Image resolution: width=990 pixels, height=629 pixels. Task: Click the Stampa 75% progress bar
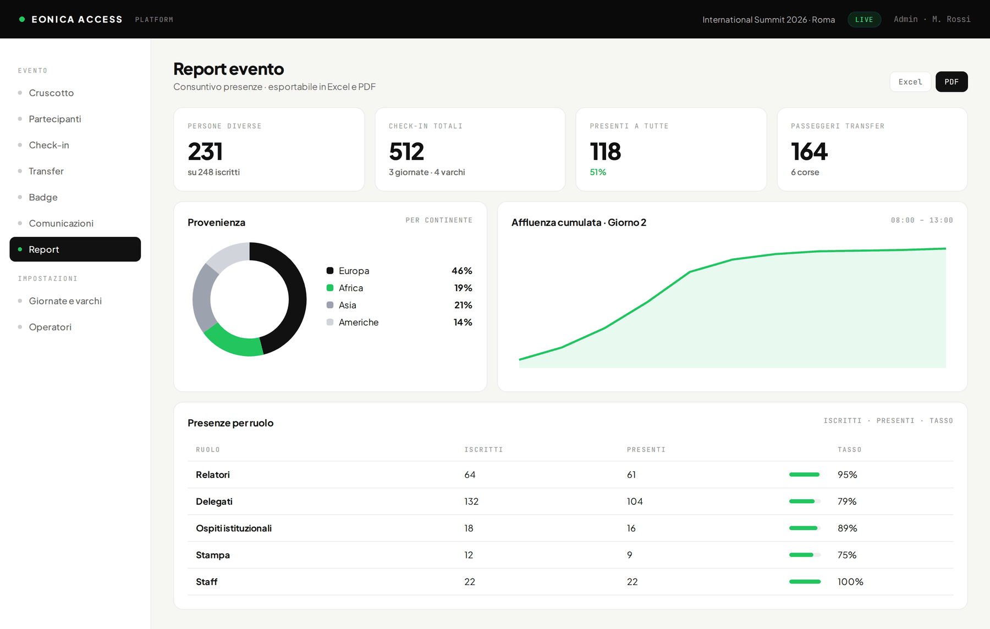[x=805, y=555]
